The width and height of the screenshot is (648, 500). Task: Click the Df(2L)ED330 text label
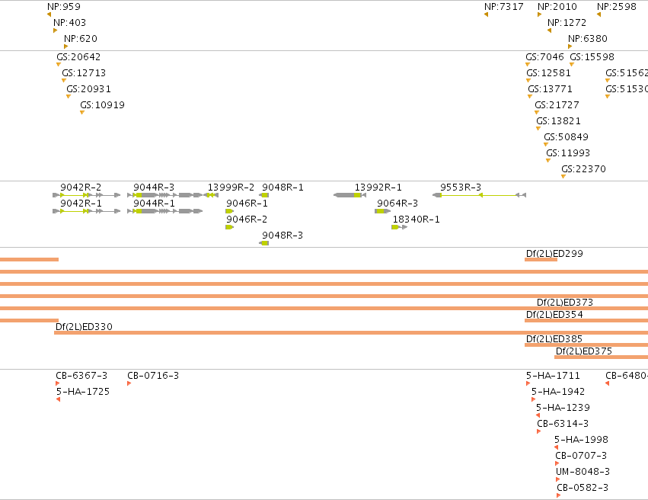pyautogui.click(x=84, y=327)
